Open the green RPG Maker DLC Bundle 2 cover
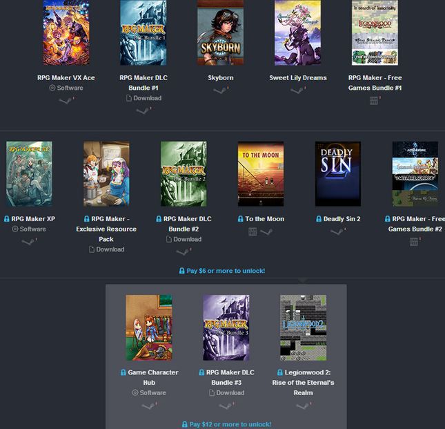This screenshot has height=429, width=445. [x=184, y=174]
